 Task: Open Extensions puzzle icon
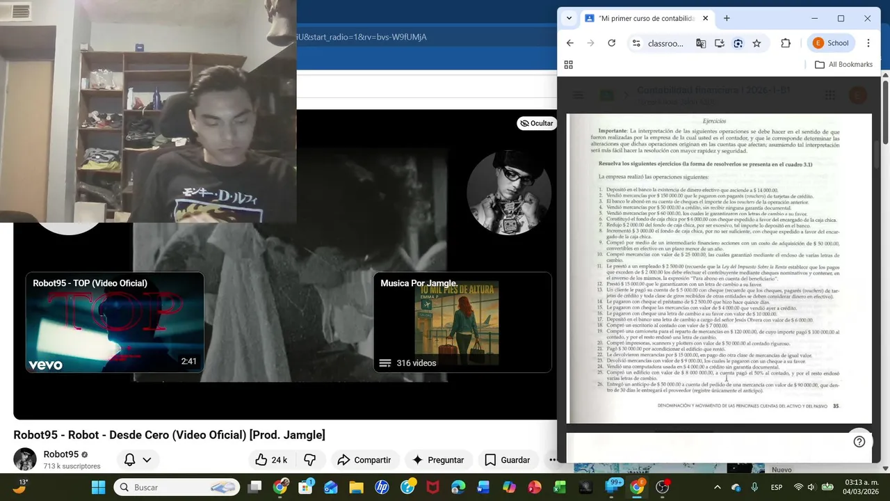pos(786,43)
